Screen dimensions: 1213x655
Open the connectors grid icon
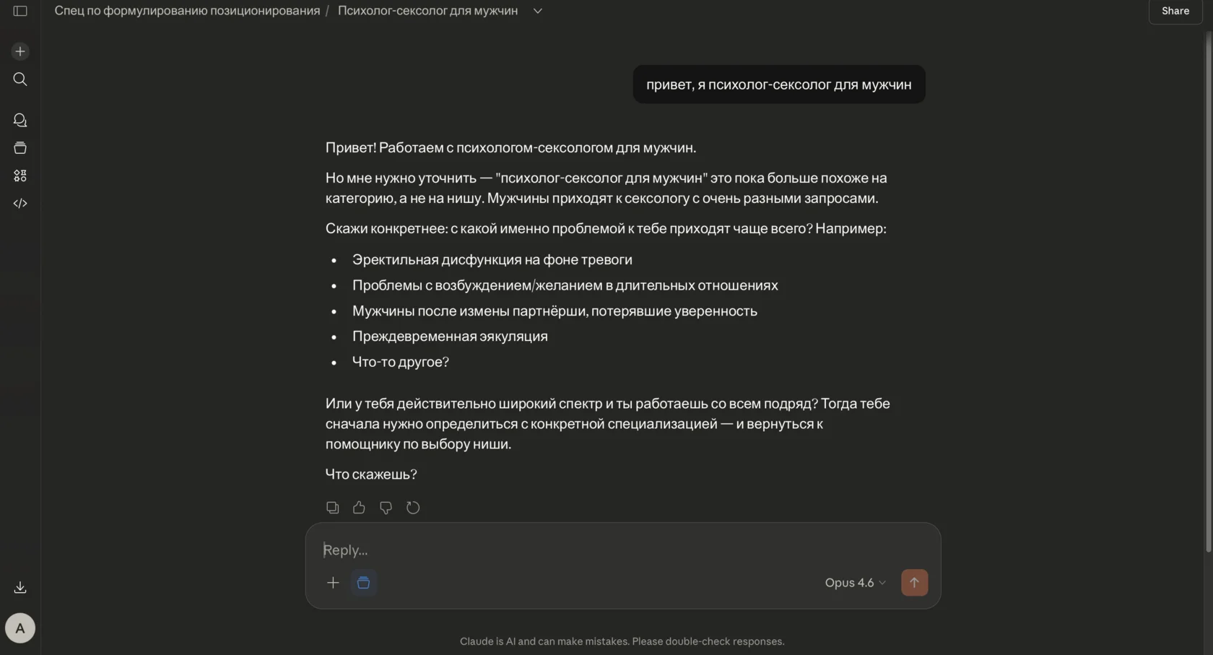click(19, 175)
